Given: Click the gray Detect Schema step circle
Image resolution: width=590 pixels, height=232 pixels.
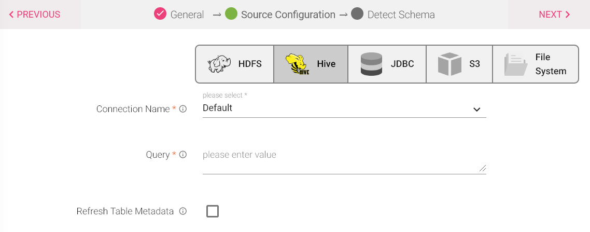Looking at the screenshot, I should (357, 14).
